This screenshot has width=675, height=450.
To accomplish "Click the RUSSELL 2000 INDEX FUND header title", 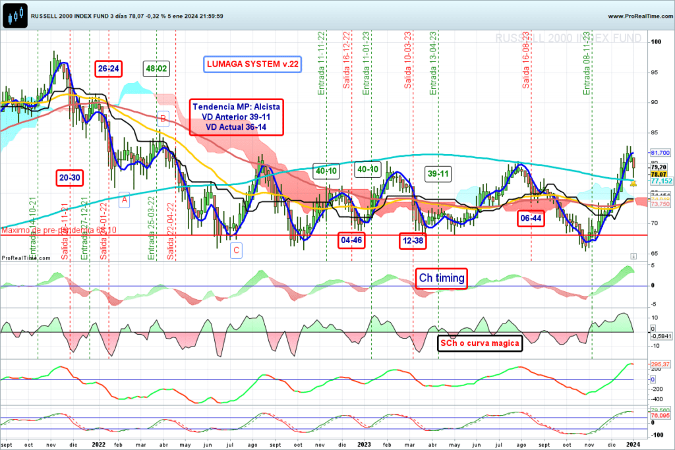I will pos(127,16).
